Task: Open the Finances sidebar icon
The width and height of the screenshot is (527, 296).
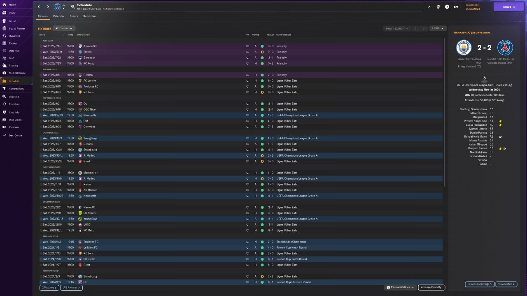Action: pyautogui.click(x=4, y=127)
